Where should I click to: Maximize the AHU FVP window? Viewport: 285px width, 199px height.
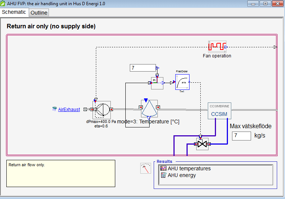tap(265, 3)
